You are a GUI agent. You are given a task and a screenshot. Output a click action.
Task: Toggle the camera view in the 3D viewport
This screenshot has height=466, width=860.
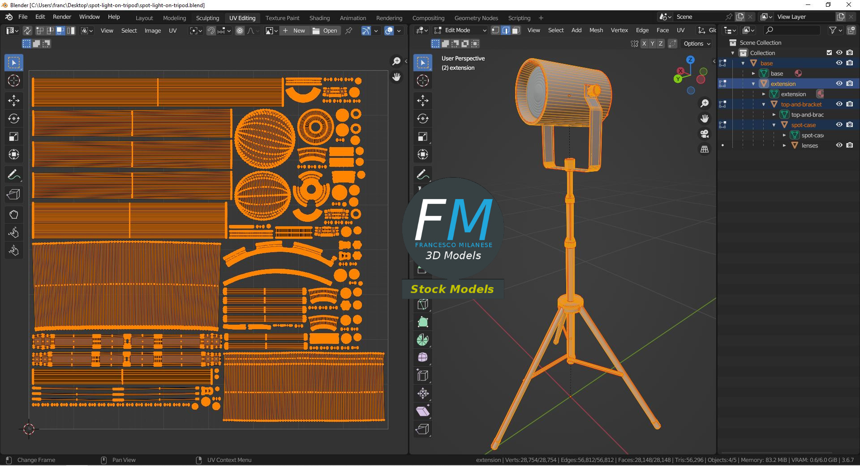pos(705,134)
